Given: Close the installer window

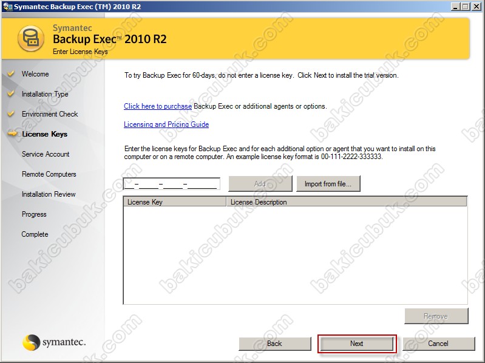Looking at the screenshot, I should (x=477, y=7).
